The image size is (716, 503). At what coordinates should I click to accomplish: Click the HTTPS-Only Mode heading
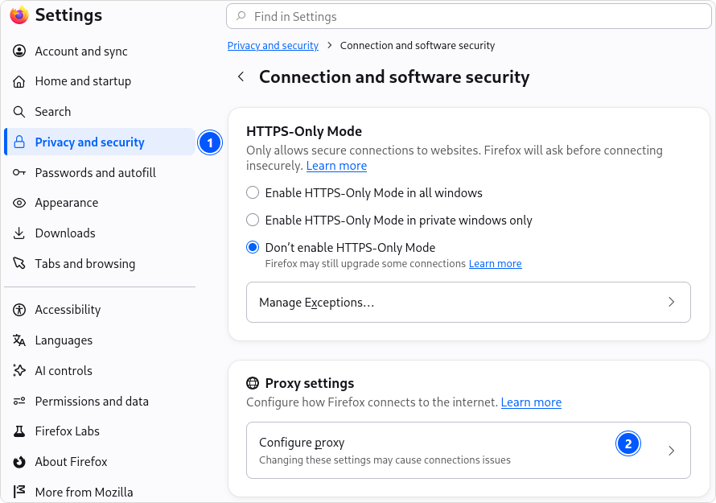point(304,131)
